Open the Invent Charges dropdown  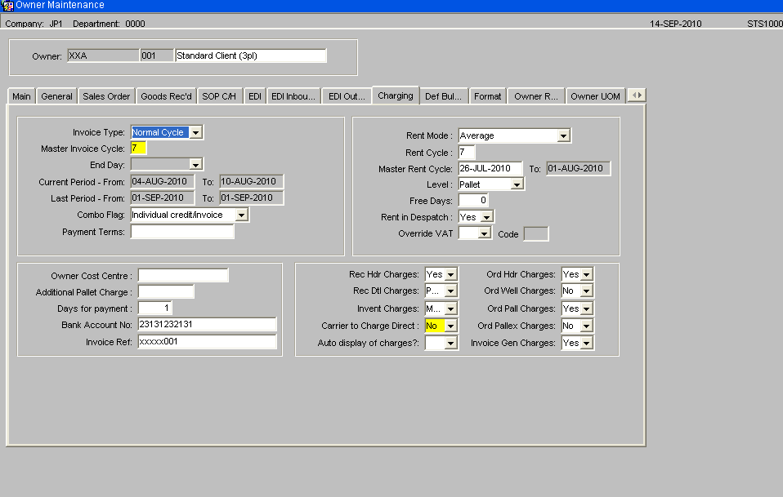[450, 308]
